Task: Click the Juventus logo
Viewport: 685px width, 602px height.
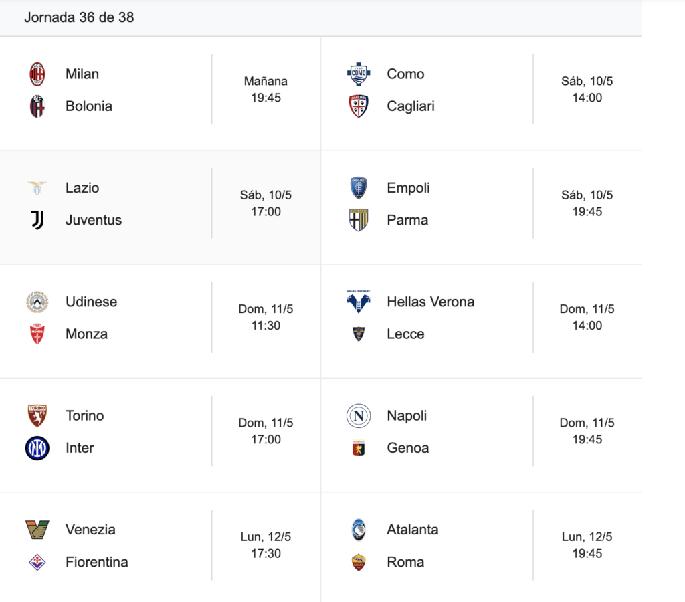Action: [37, 220]
